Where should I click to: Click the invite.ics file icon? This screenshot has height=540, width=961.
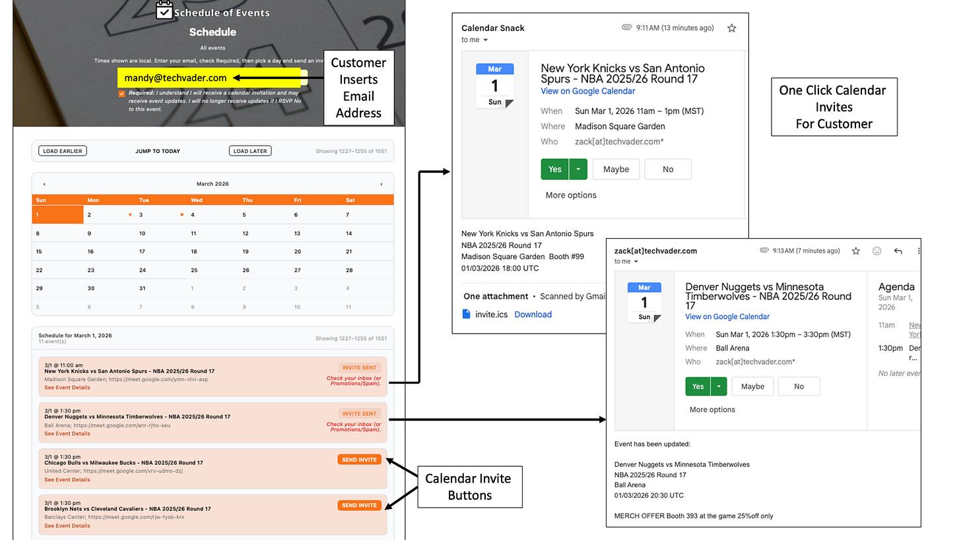(x=466, y=315)
